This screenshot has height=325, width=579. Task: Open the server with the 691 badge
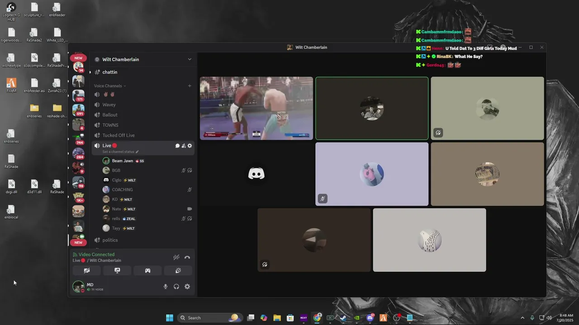[78, 110]
